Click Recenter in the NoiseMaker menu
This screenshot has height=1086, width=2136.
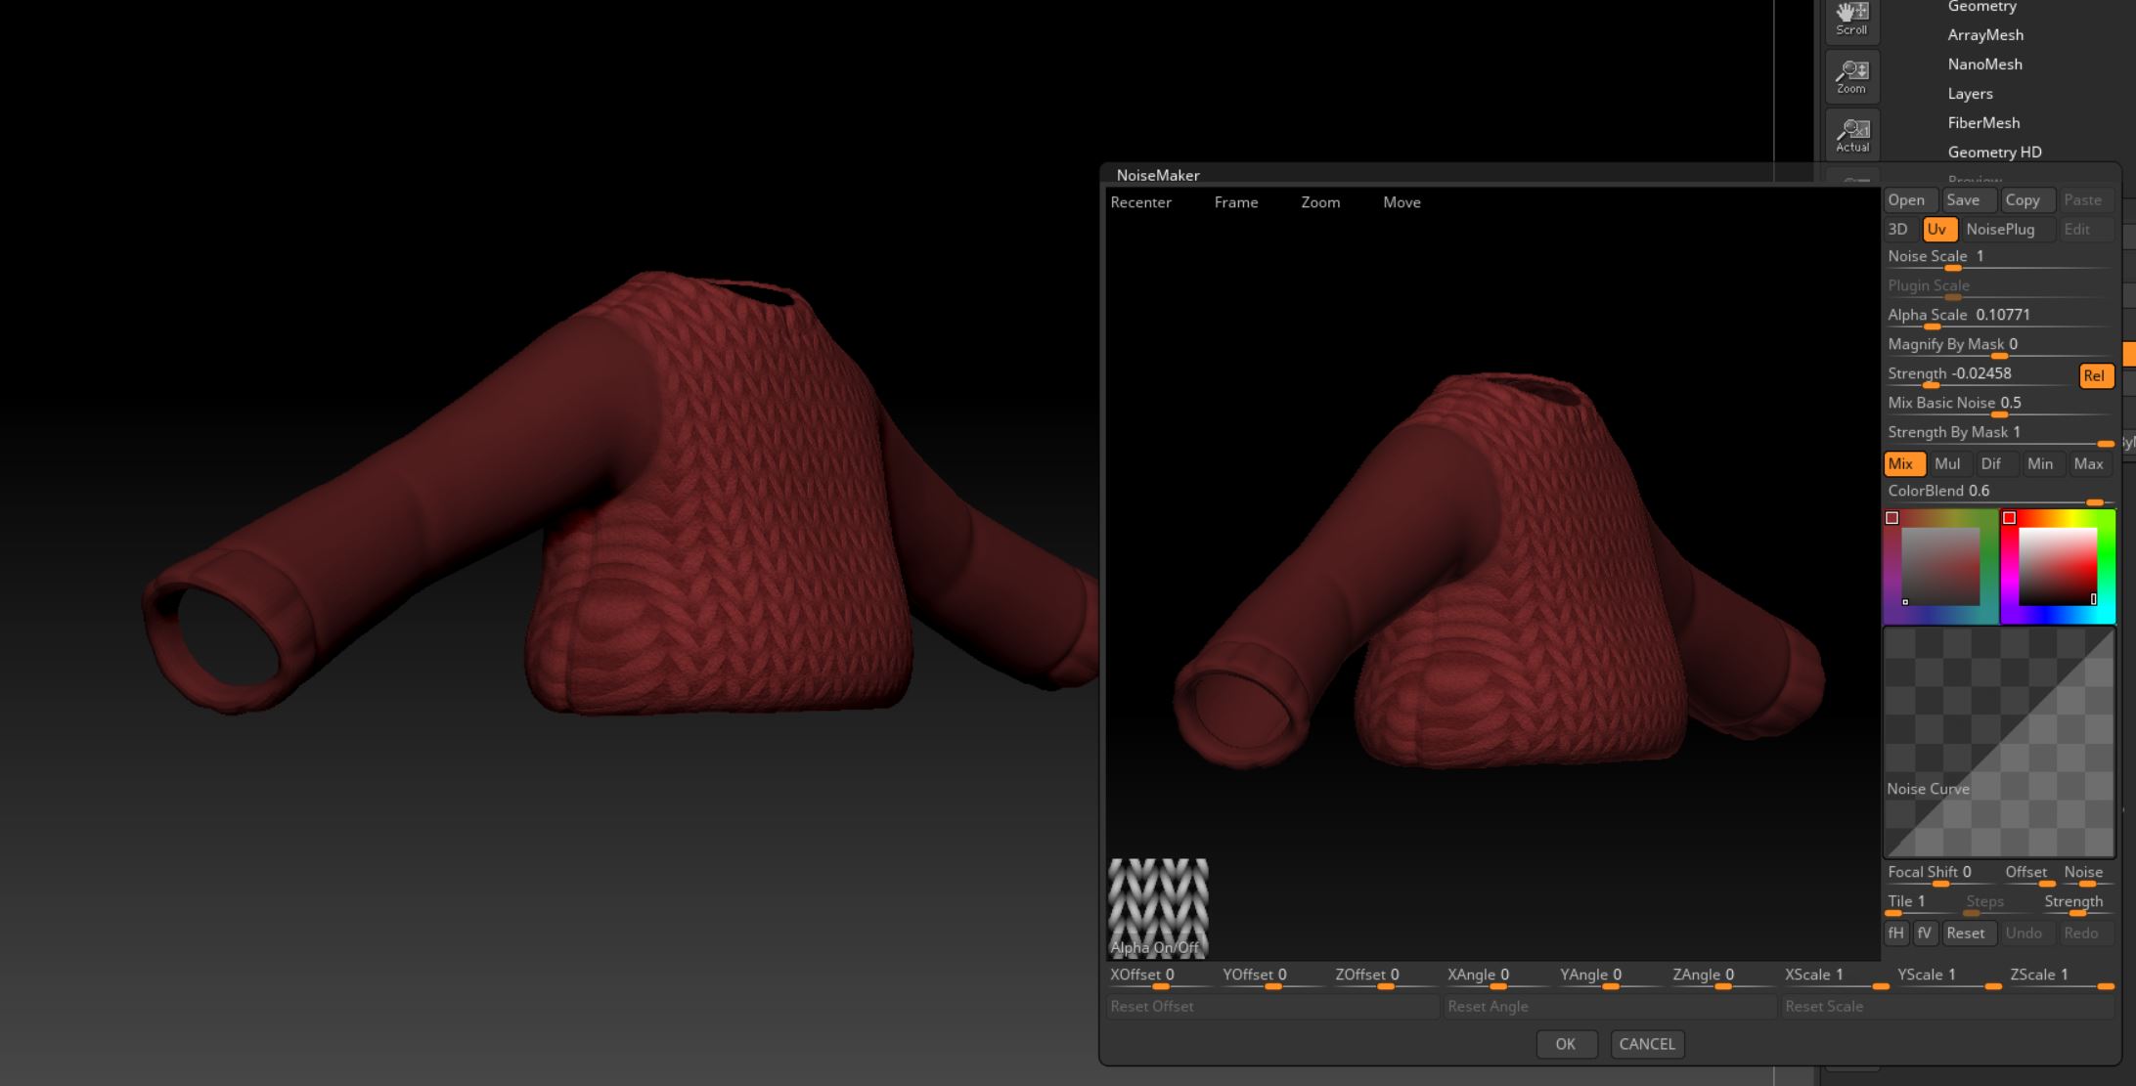pos(1140,202)
